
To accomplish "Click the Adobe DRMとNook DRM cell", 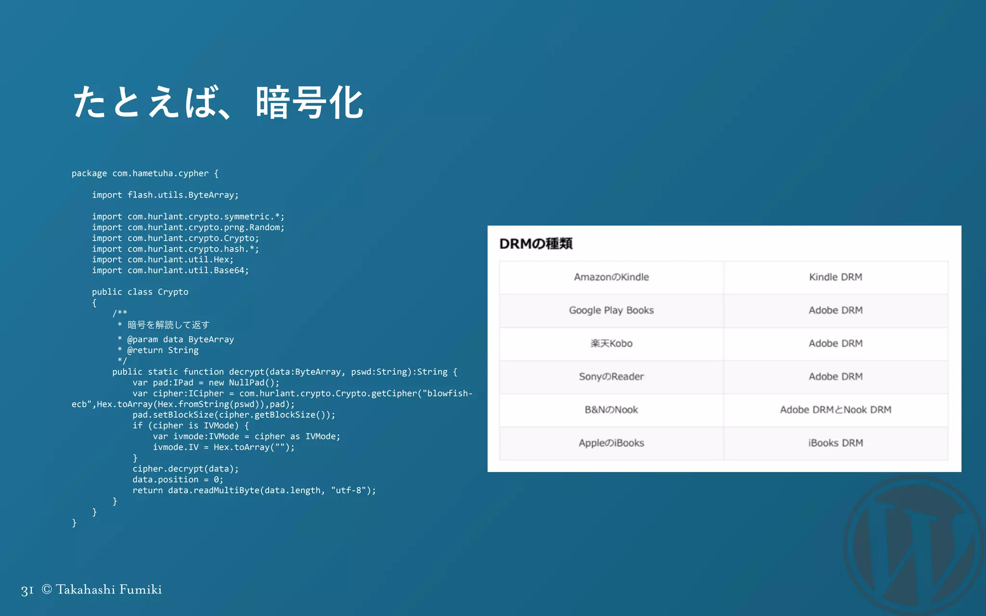I will pos(836,410).
